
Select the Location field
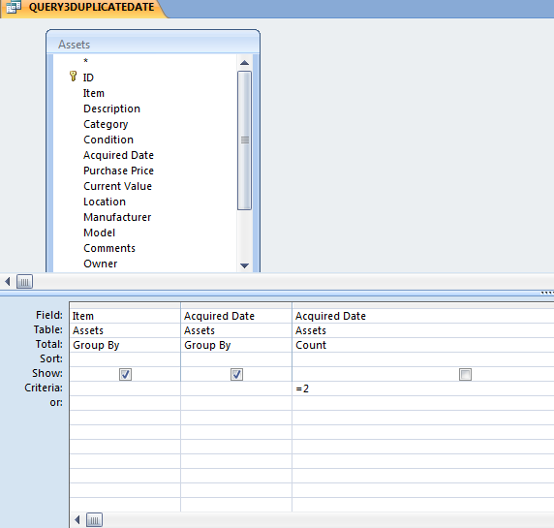click(x=105, y=202)
